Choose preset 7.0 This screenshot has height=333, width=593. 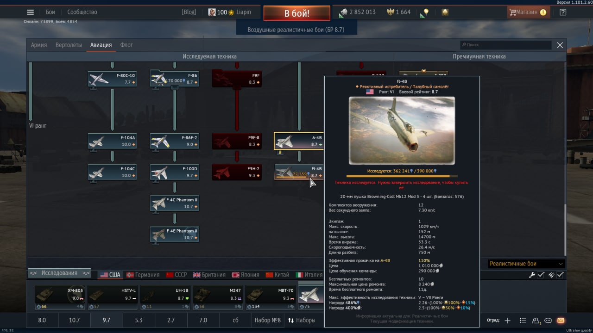203,320
